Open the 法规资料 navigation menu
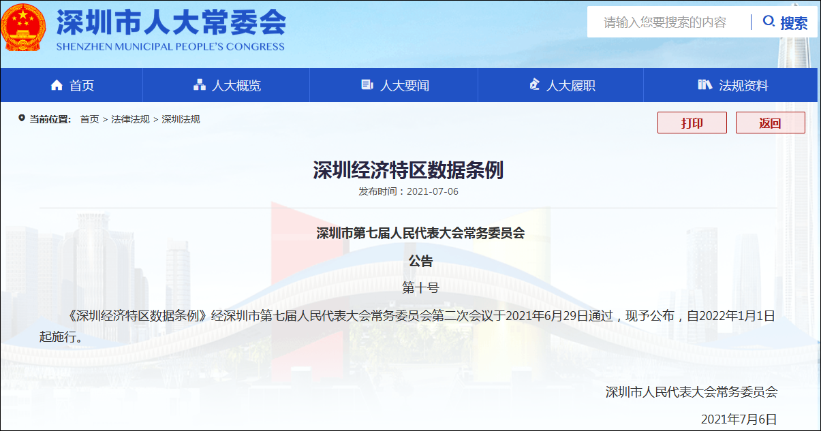Screen dimensions: 821x431 (x=730, y=85)
